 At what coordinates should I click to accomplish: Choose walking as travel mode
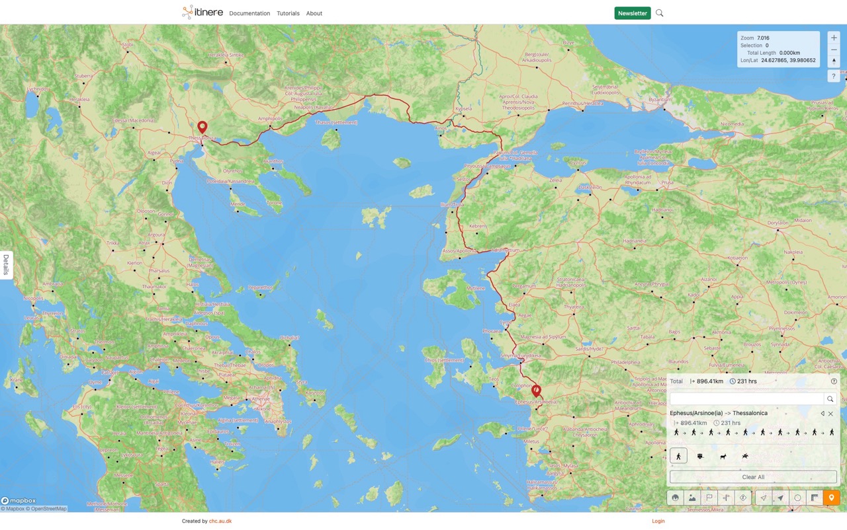tap(678, 456)
